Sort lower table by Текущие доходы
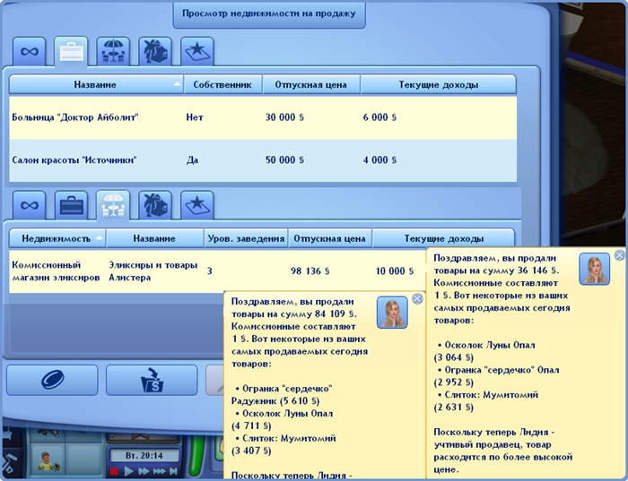The height and width of the screenshot is (481, 628). pyautogui.click(x=443, y=238)
